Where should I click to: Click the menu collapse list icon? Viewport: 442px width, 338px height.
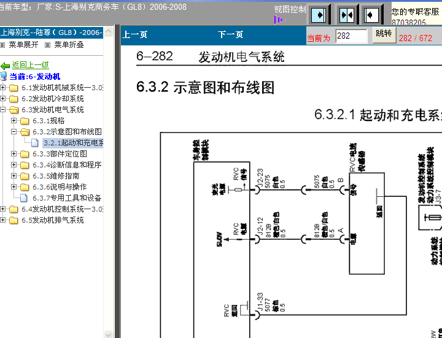coord(48,45)
